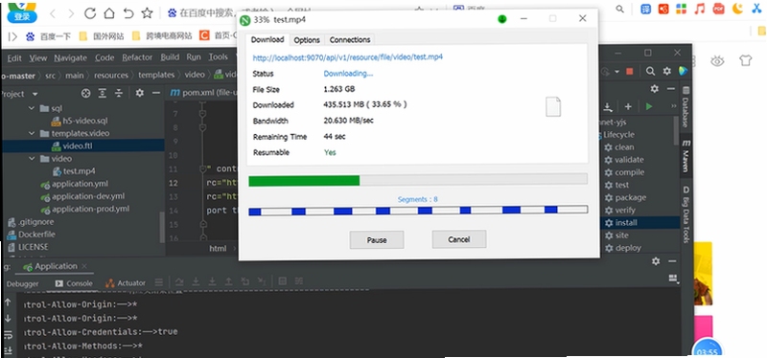Click the blue 登录 login button
The image size is (767, 358).
tap(22, 16)
